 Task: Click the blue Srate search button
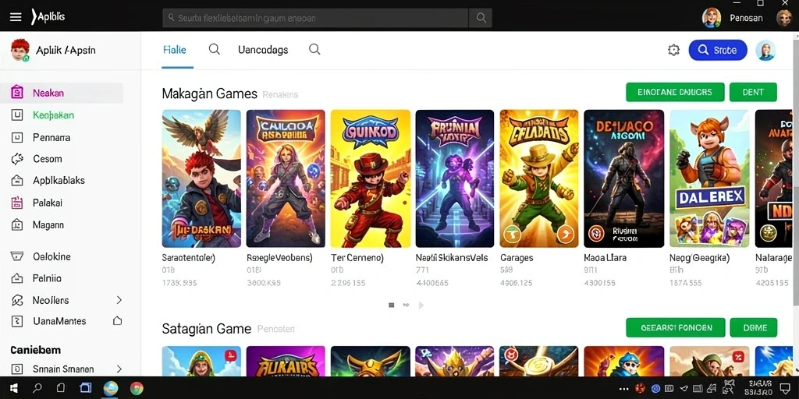point(718,50)
